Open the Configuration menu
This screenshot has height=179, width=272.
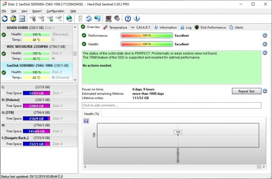[x=55, y=11]
